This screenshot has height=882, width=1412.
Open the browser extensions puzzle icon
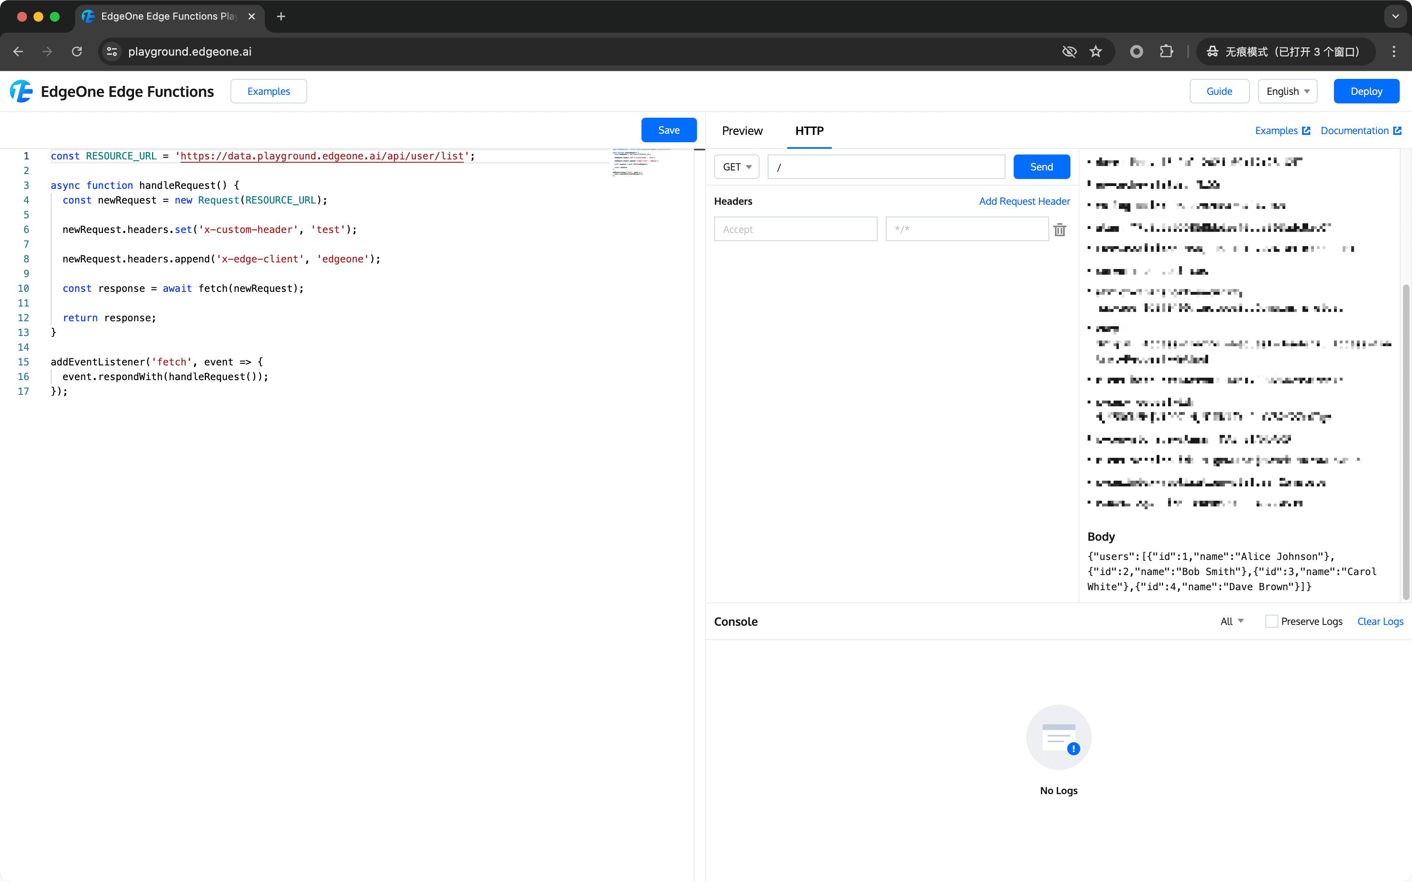[x=1166, y=51]
